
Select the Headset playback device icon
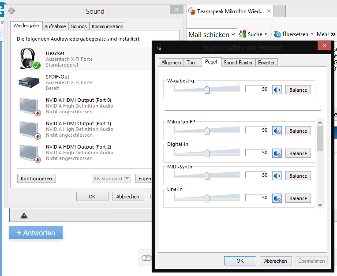[30, 59]
